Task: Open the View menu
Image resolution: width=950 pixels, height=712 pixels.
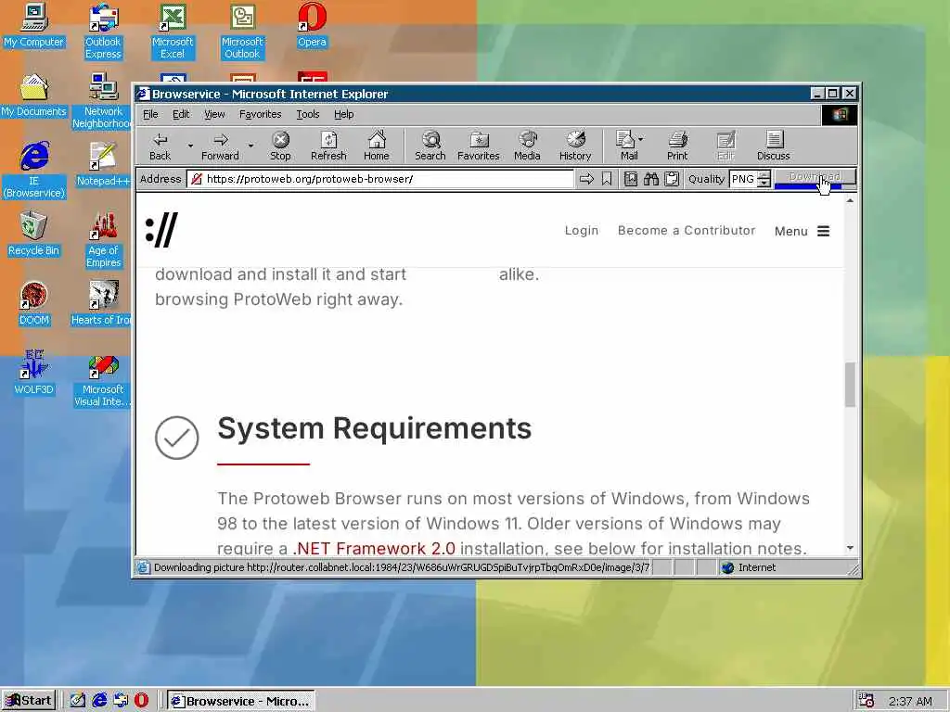Action: (x=214, y=114)
